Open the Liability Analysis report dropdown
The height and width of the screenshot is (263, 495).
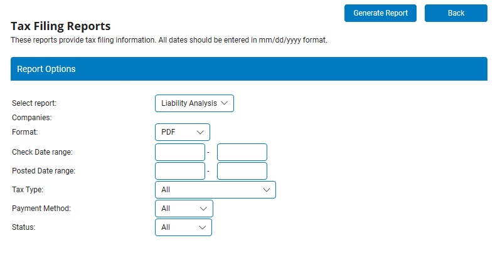tap(194, 103)
